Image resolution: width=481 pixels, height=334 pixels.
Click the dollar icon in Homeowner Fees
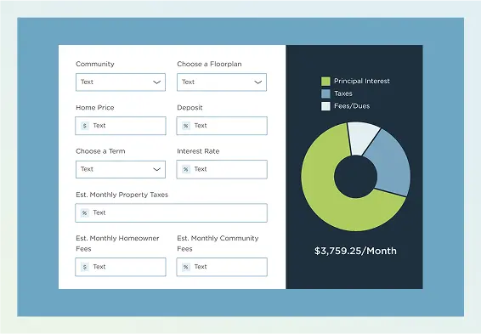click(x=85, y=267)
